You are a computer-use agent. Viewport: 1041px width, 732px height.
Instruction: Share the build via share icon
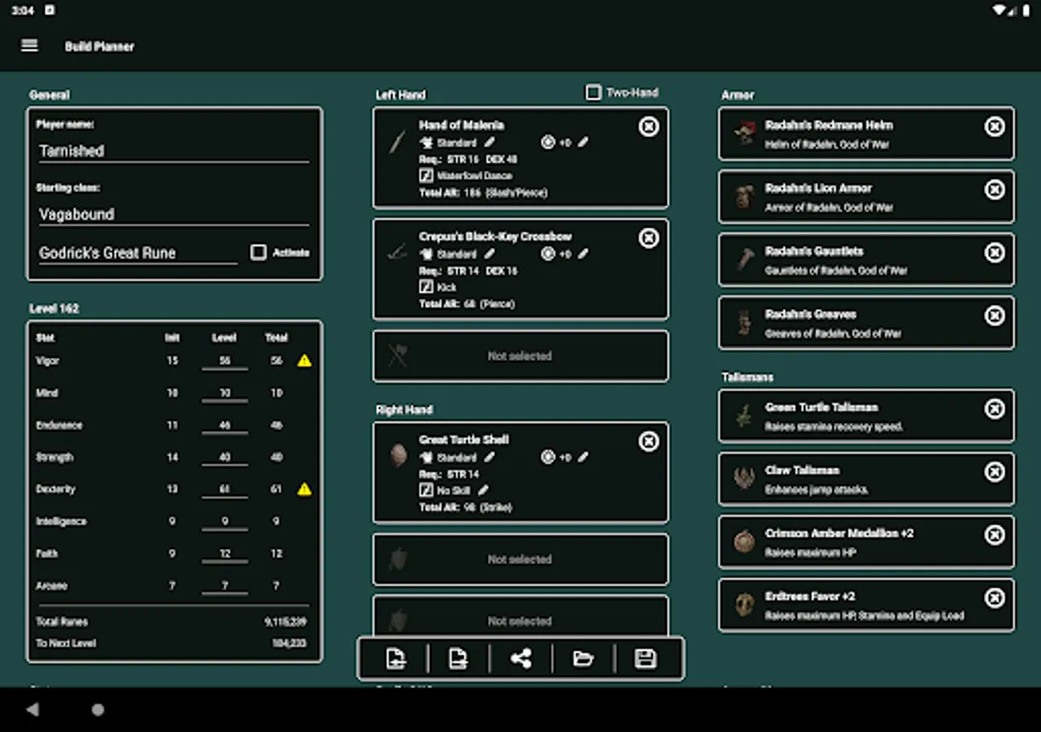tap(520, 659)
